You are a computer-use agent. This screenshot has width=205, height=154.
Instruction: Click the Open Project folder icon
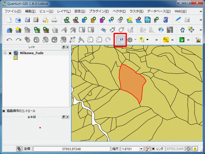(18, 20)
